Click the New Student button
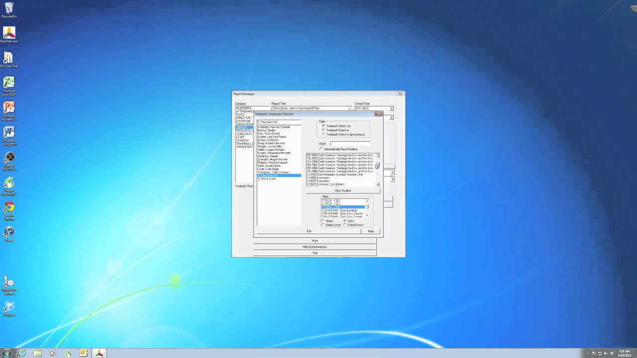 pyautogui.click(x=343, y=190)
